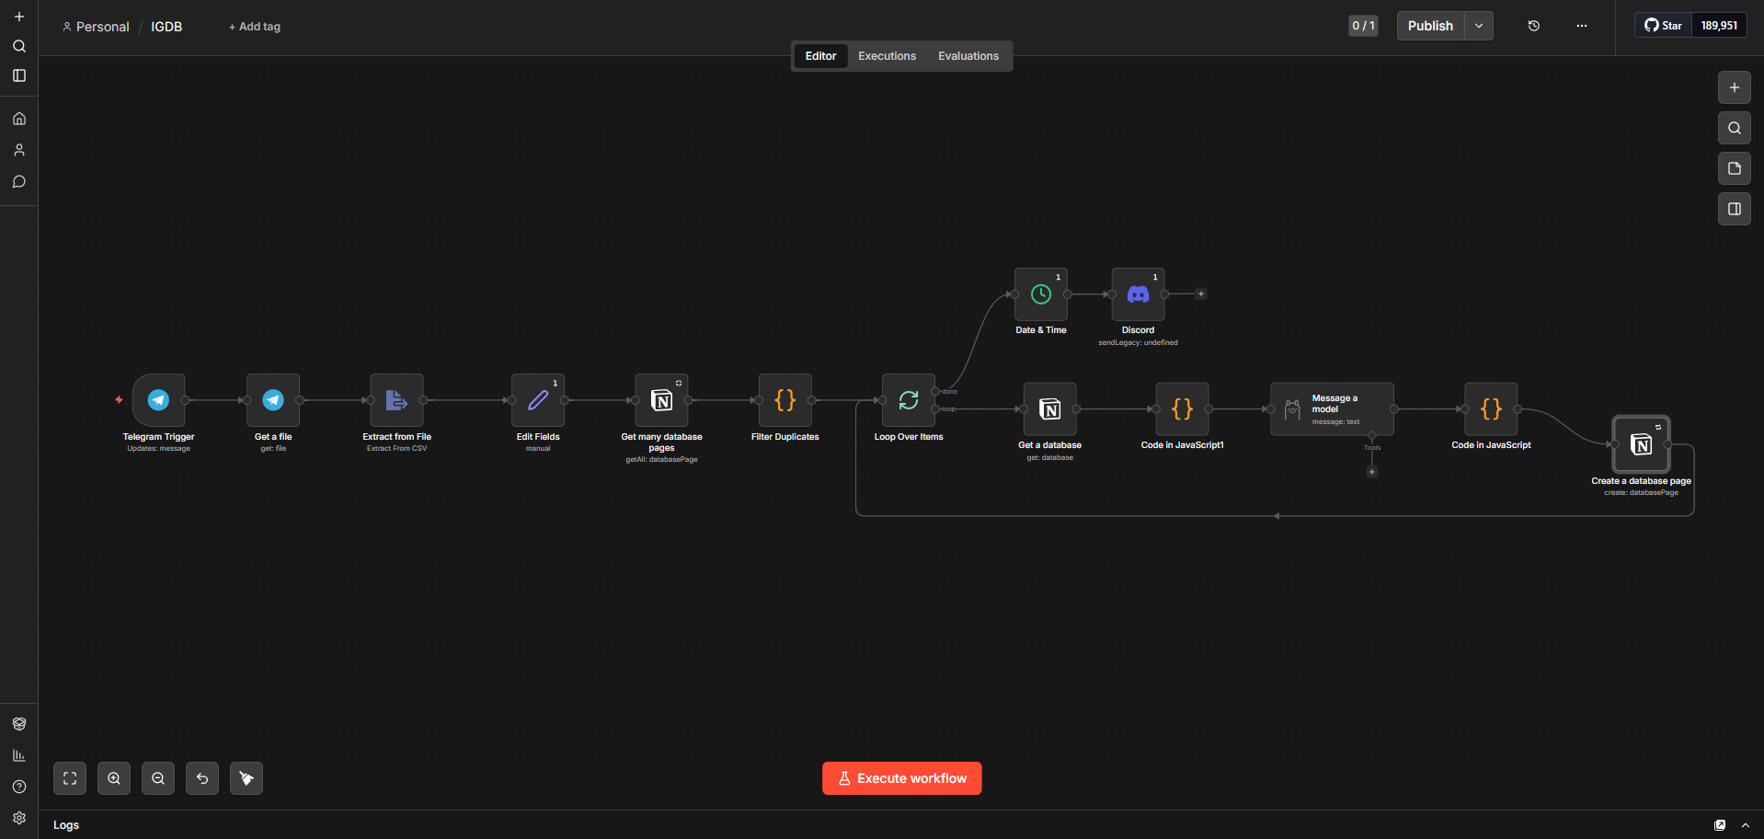Viewport: 1764px width, 839px height.
Task: Open Get many database pages Notion node
Action: pyautogui.click(x=661, y=400)
